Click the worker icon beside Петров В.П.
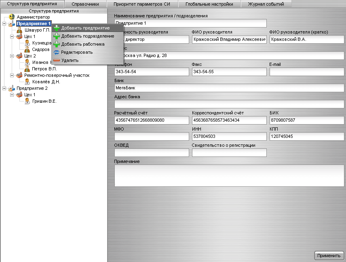Image resolution: width=346 pixels, height=262 pixels. click(27, 69)
